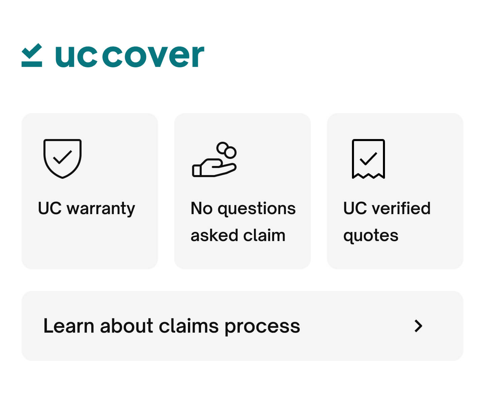
Task: Click the "uc" letters in the logo
Action: [75, 56]
